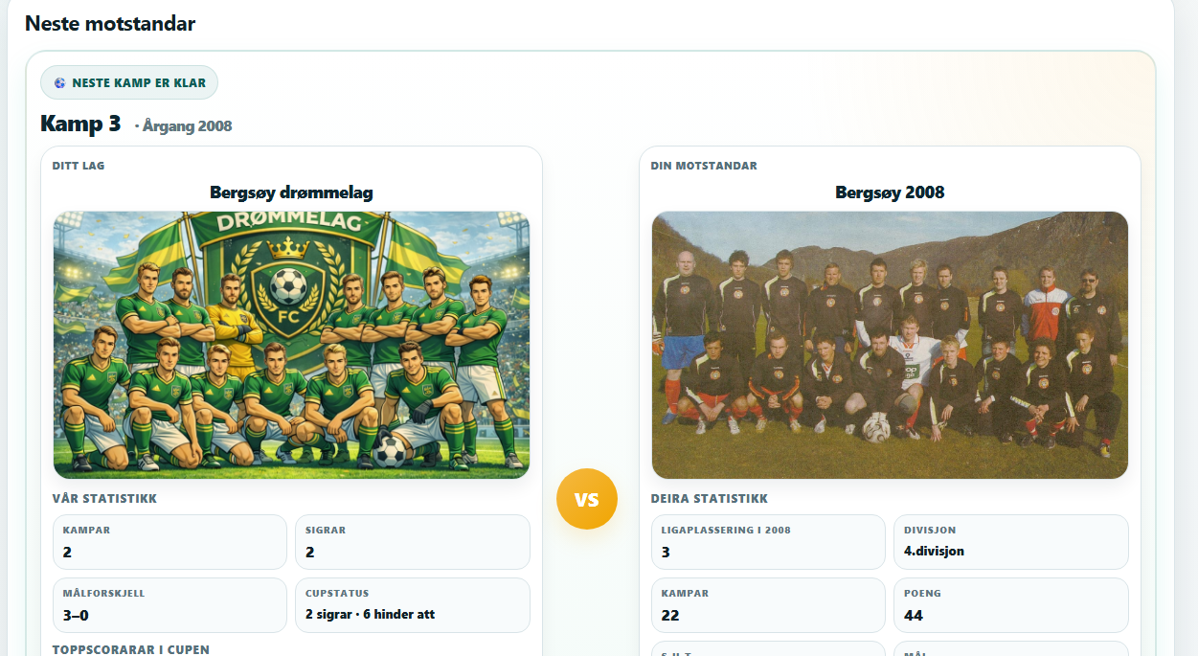Click the Sigrar stat card
The image size is (1198, 656).
(412, 542)
